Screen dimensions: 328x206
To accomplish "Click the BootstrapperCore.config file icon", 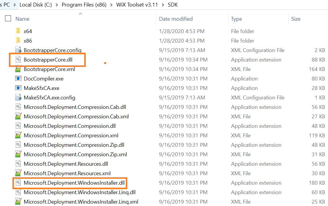I will 18,50.
